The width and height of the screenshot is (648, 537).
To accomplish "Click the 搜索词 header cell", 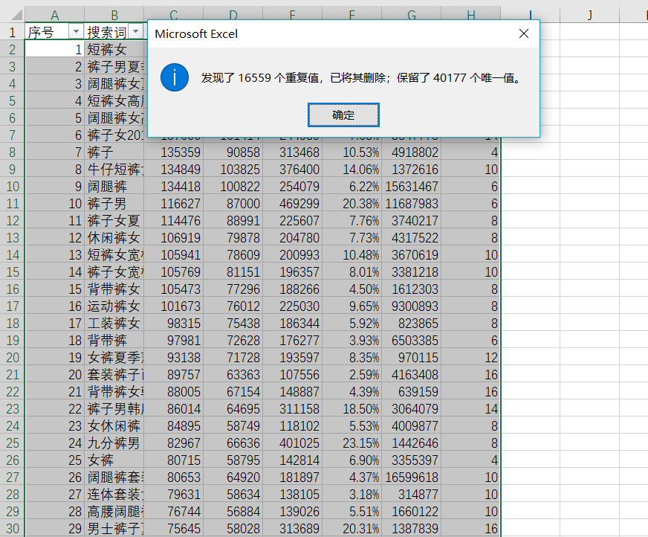I will (114, 32).
